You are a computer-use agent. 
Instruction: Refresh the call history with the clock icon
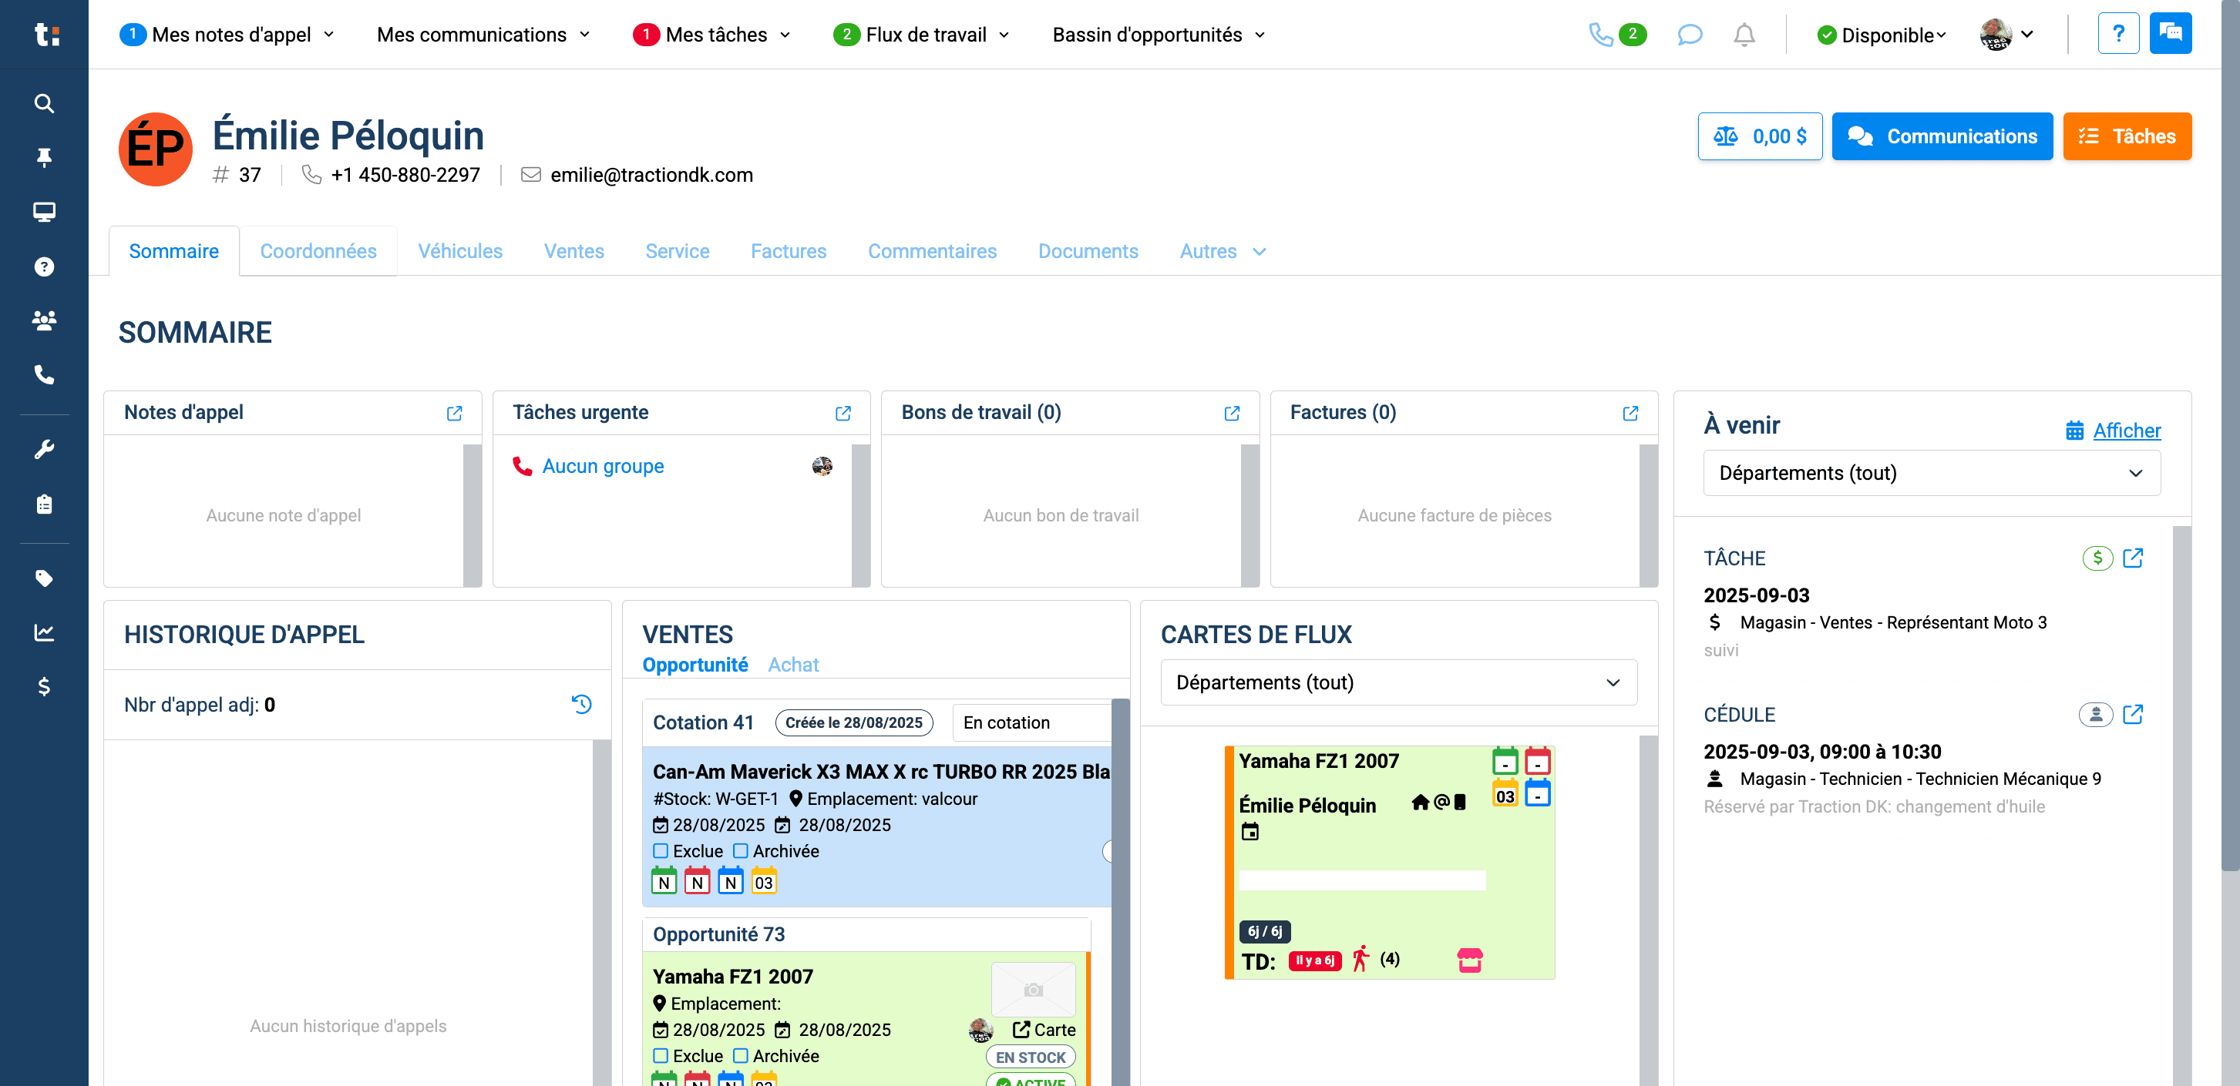[x=582, y=704]
